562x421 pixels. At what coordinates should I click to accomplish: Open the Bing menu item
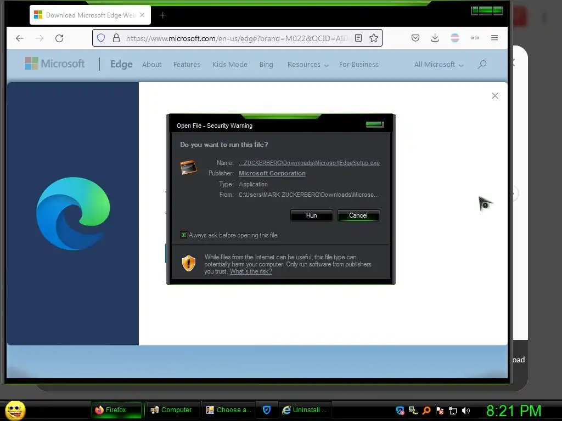tap(266, 65)
